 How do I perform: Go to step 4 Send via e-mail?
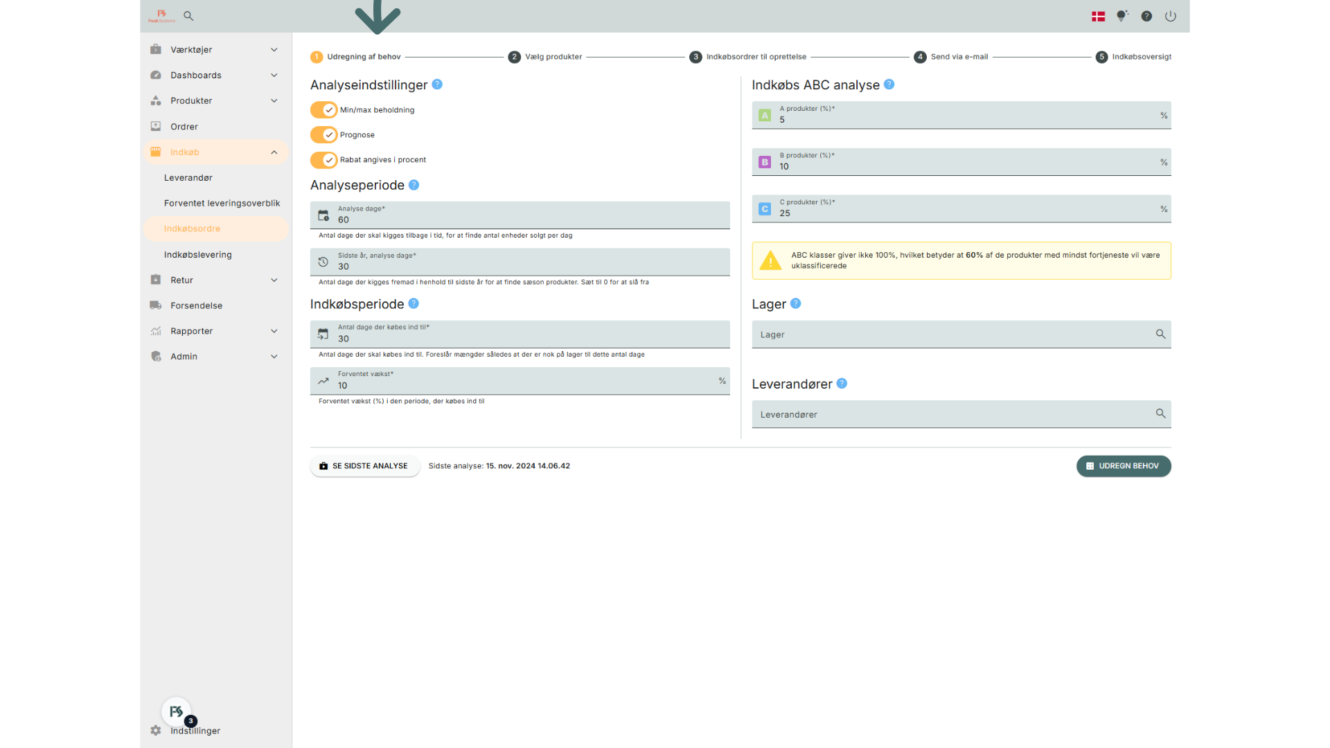click(x=951, y=57)
